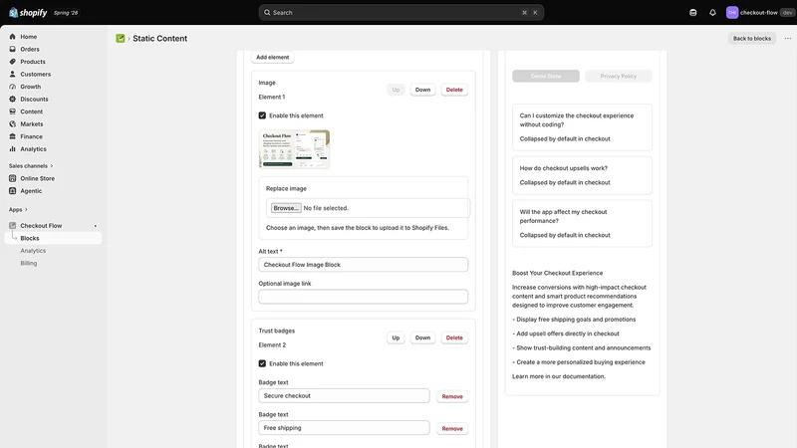Click the Content icon in sidebar
Viewport: 797px width, 448px height.
pyautogui.click(x=13, y=112)
